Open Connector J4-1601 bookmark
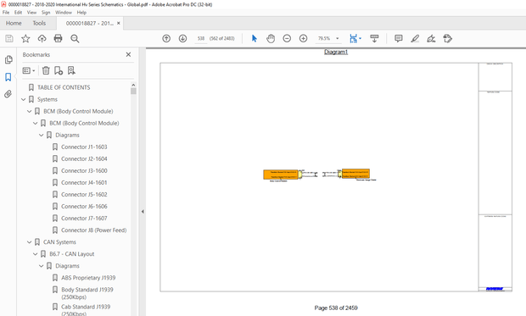The image size is (526, 316). tap(84, 183)
